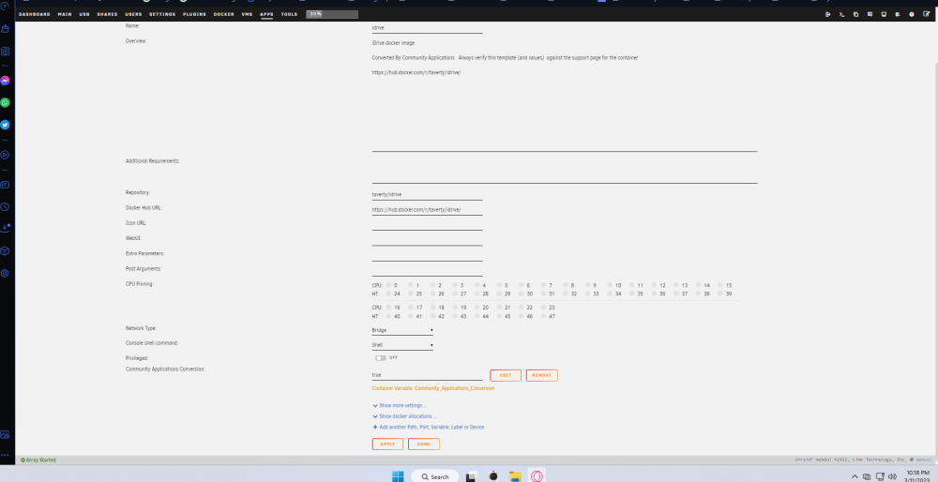The width and height of the screenshot is (938, 482).
Task: Click the APPLY button
Action: [x=387, y=444]
